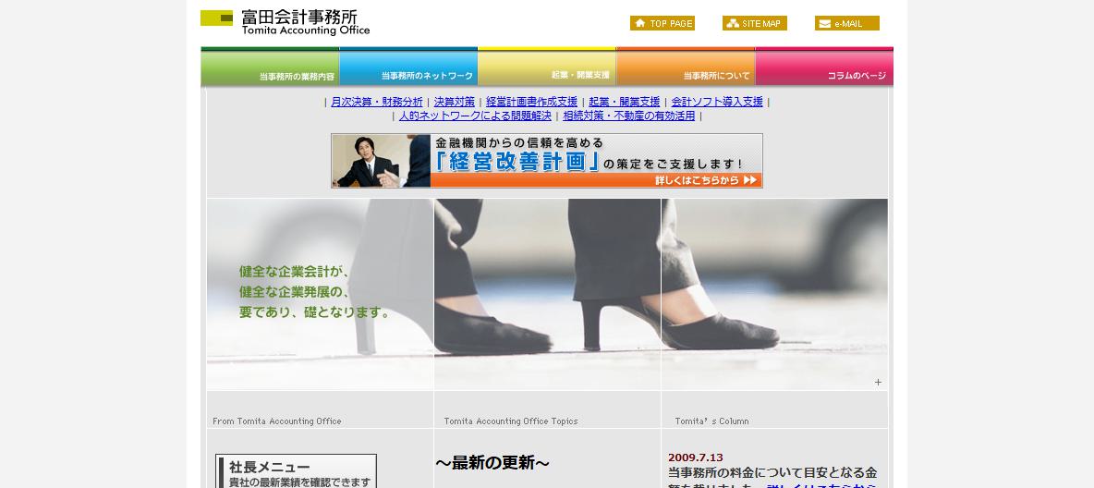Select the orange 当事務所について tab
The width and height of the screenshot is (1094, 488).
coord(686,67)
